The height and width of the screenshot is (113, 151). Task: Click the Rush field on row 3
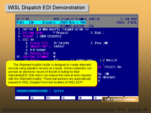tap(97, 33)
